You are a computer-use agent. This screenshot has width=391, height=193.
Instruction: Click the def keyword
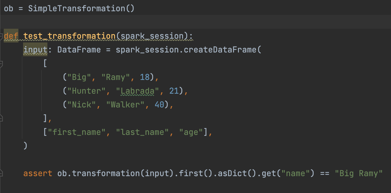click(11, 36)
